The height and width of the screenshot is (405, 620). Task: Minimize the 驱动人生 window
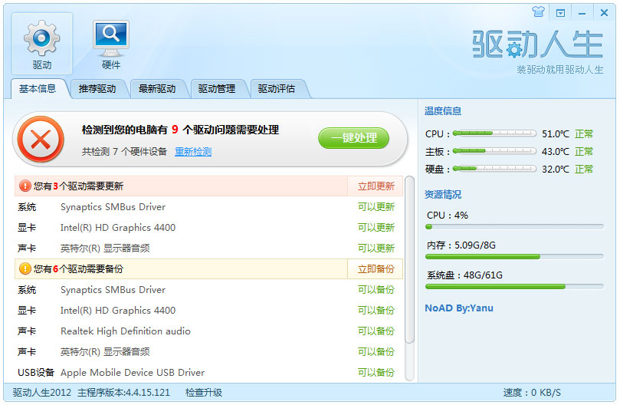point(582,13)
